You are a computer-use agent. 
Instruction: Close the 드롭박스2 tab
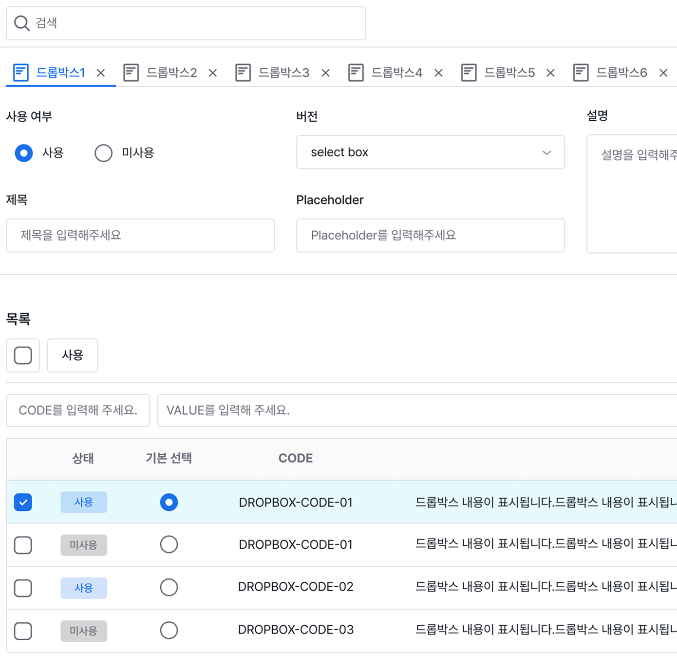click(213, 73)
